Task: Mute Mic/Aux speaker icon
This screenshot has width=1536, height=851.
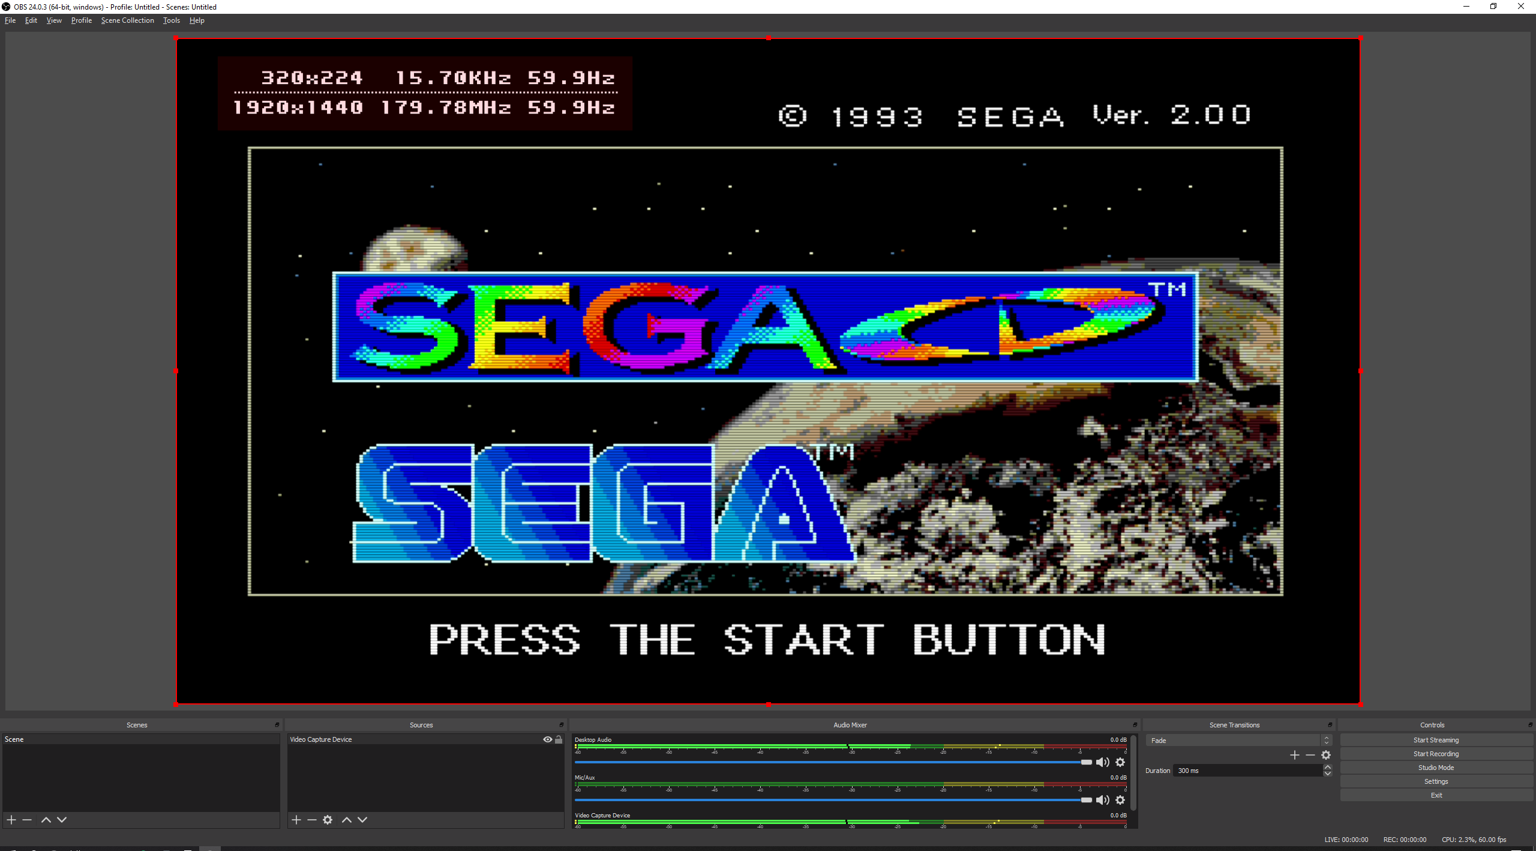Action: tap(1103, 800)
